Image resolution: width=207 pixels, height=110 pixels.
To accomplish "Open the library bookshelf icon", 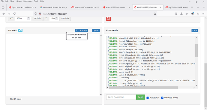I will (187, 14).
